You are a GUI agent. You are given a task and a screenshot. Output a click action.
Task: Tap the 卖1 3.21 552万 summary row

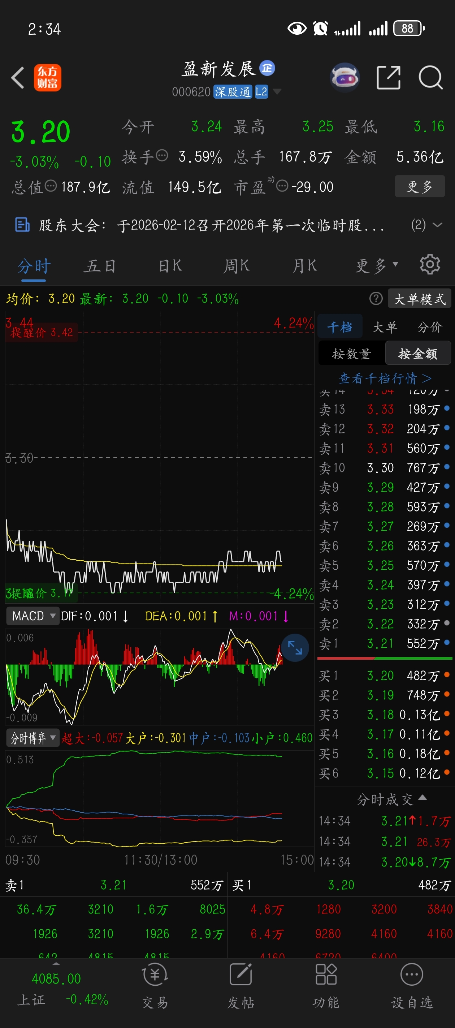click(114, 885)
